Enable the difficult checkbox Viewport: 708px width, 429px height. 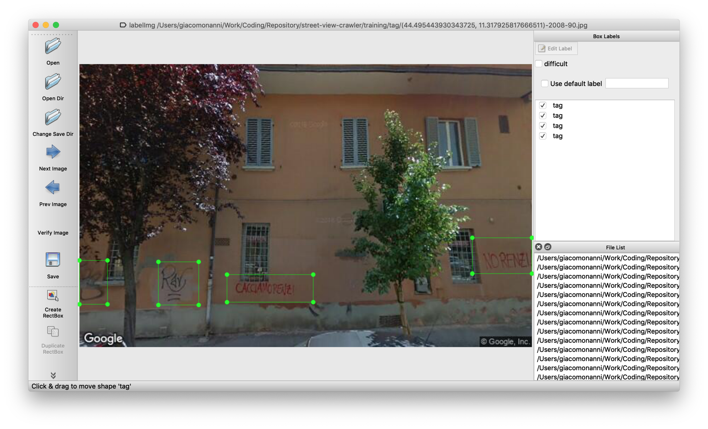point(539,64)
